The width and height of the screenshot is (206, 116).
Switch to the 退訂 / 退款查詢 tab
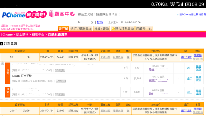(81, 29)
